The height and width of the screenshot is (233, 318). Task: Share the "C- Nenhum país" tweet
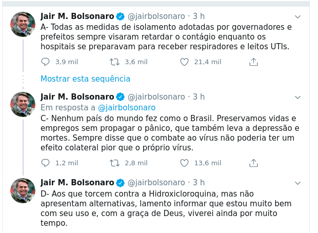[x=253, y=163]
